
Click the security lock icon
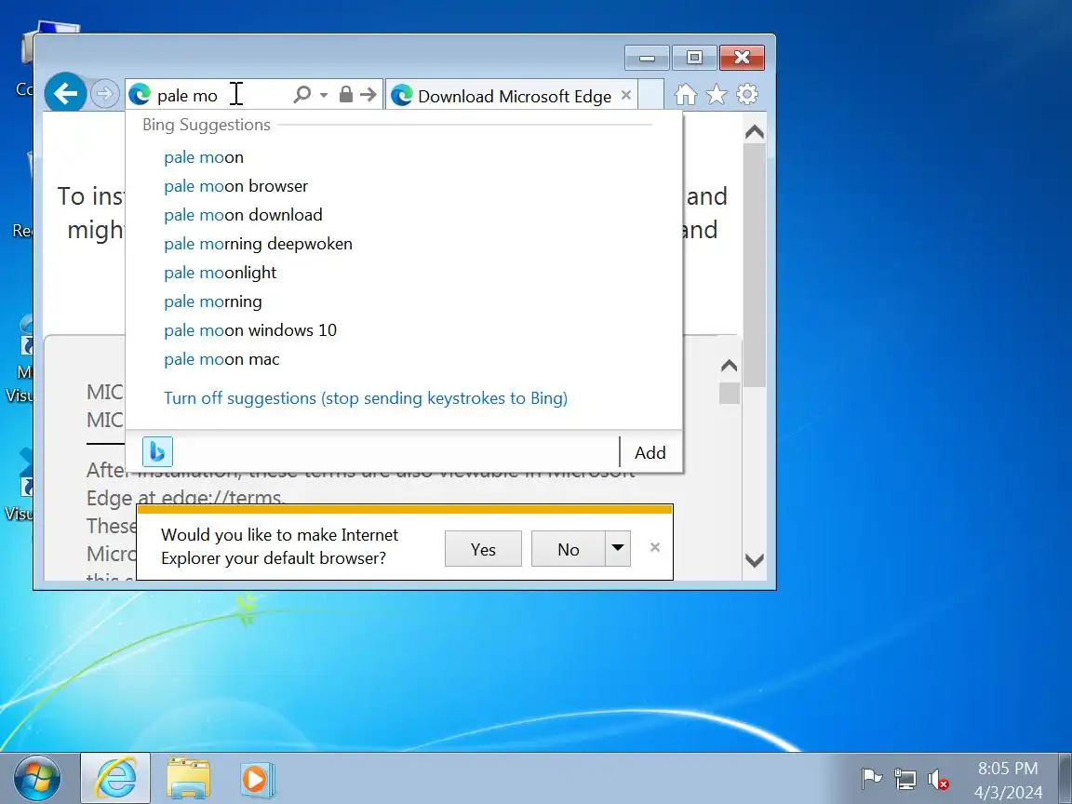coord(346,94)
